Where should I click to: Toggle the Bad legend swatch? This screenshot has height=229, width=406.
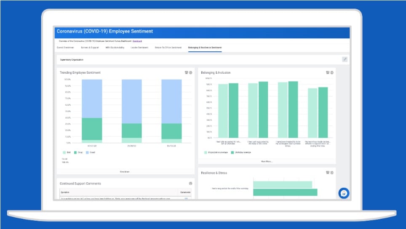coord(64,153)
